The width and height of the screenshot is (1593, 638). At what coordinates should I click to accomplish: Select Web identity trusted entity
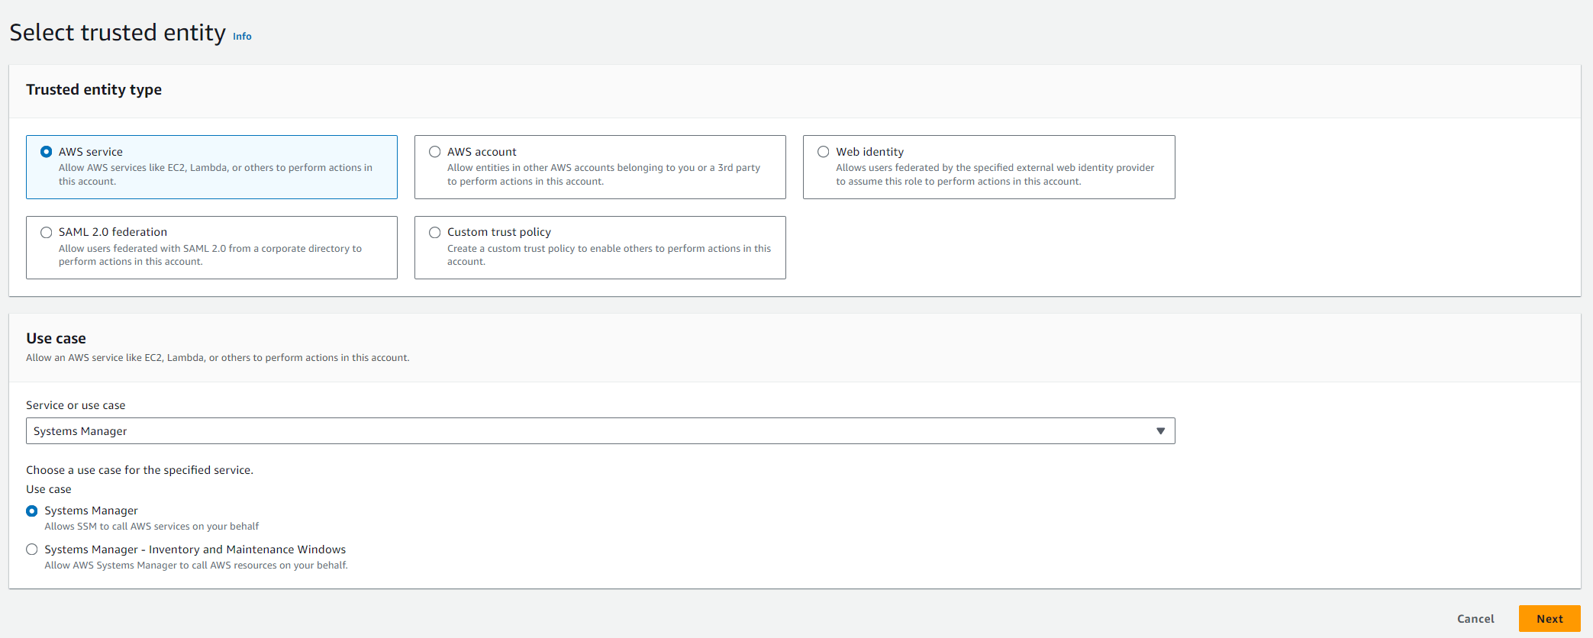(x=824, y=152)
